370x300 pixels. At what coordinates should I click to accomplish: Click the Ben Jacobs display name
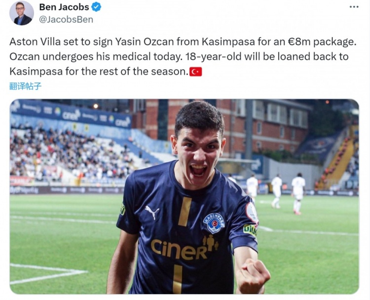[x=64, y=7]
